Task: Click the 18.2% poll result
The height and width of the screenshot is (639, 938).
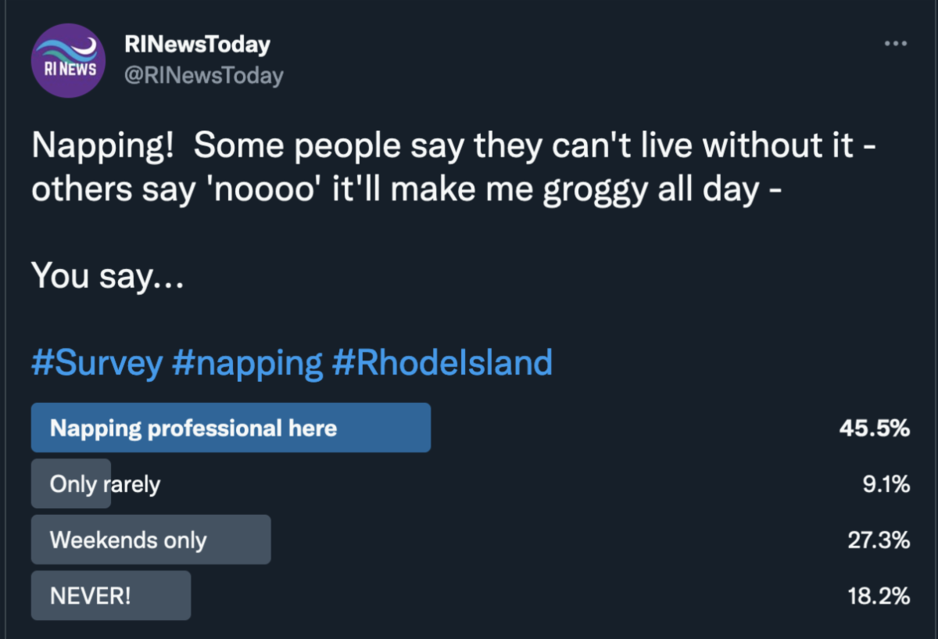Action: [x=879, y=596]
